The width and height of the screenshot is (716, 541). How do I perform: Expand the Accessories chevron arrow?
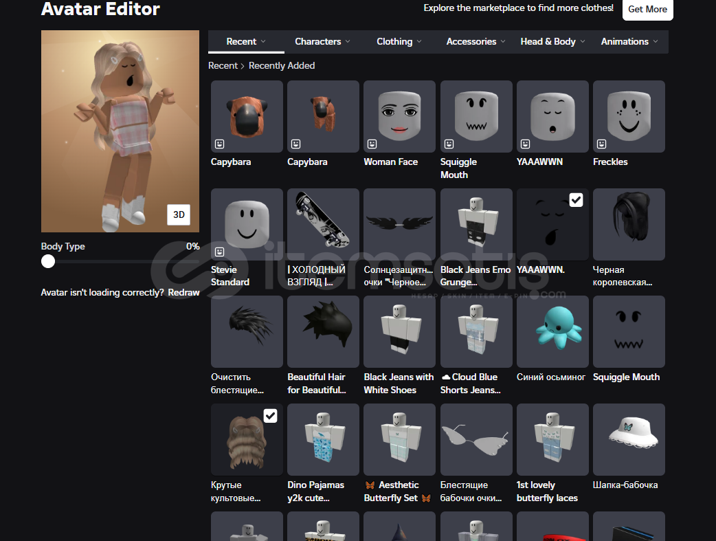(x=503, y=41)
